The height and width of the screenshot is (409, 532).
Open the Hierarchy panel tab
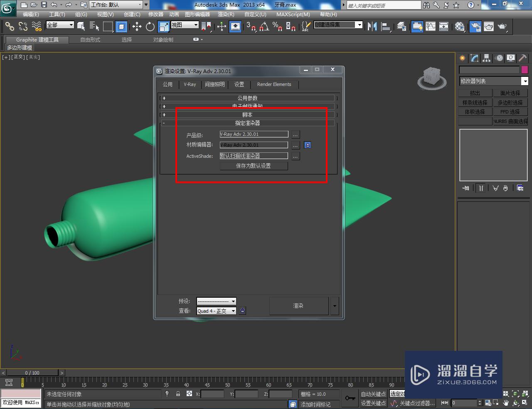(x=487, y=58)
